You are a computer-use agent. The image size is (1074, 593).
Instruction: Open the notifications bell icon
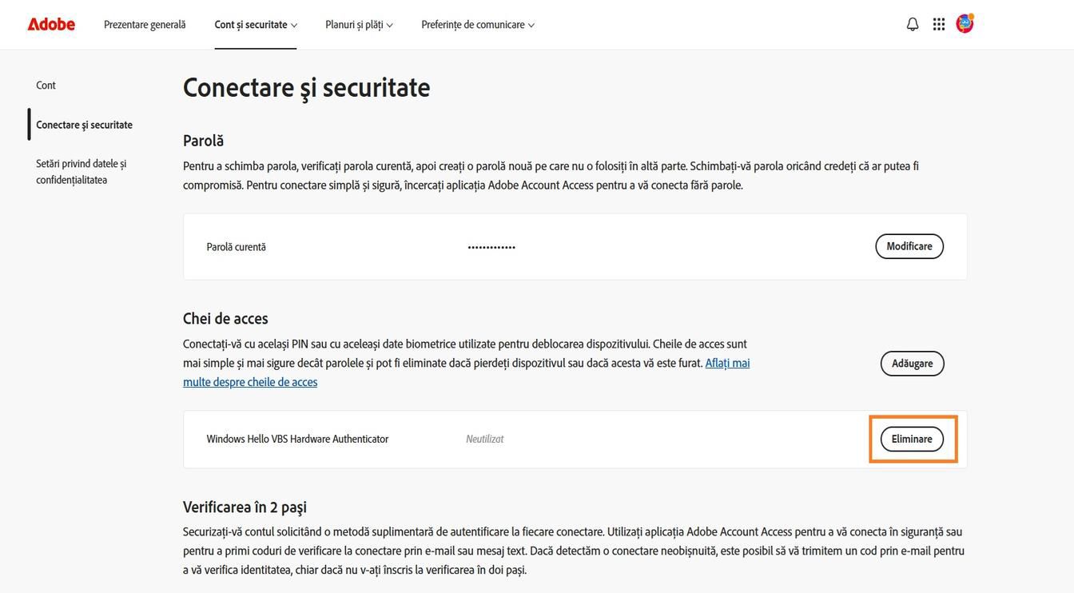913,24
